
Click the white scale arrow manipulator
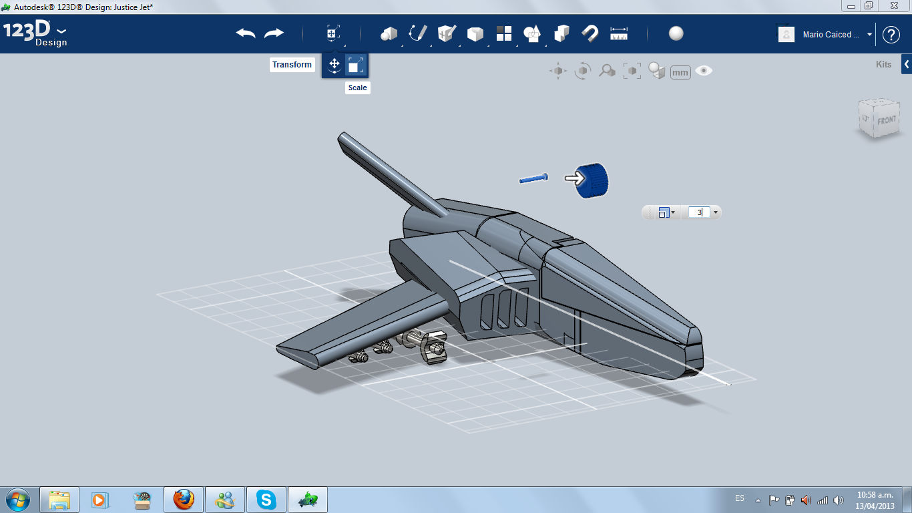click(574, 178)
